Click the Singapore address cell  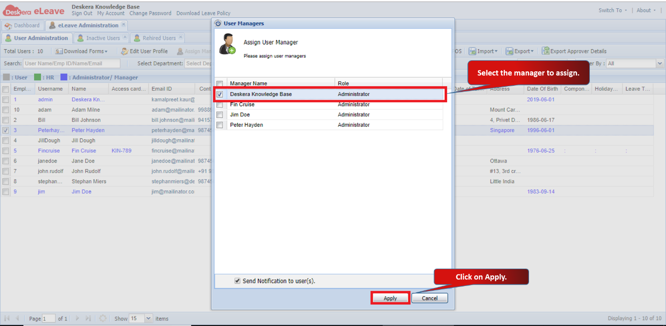(502, 130)
